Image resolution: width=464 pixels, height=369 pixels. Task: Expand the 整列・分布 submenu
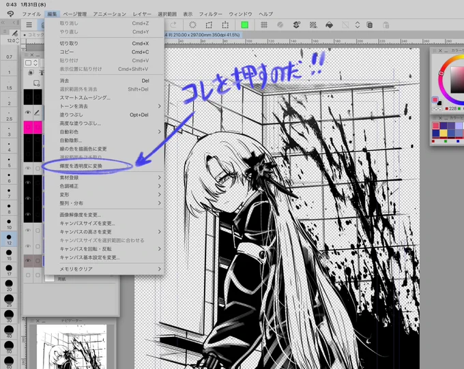tap(160, 203)
